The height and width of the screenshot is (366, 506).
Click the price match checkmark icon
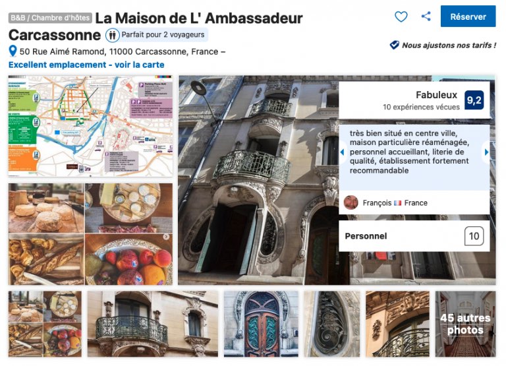[x=395, y=45]
